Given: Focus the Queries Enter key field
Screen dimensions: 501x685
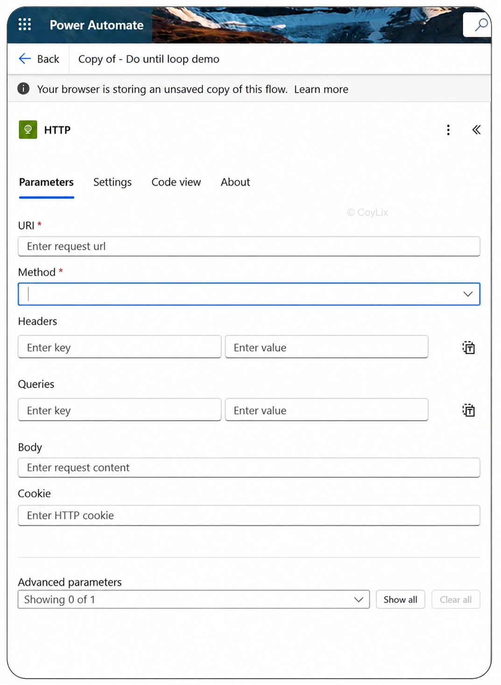Looking at the screenshot, I should pyautogui.click(x=120, y=410).
